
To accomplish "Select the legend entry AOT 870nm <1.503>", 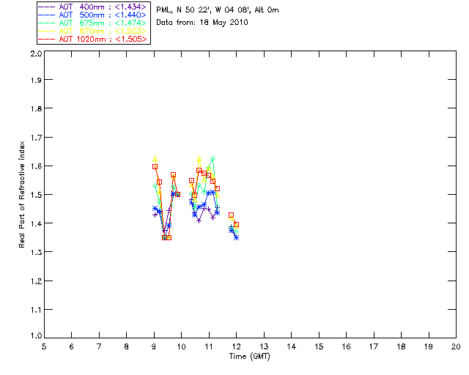I will coord(92,31).
